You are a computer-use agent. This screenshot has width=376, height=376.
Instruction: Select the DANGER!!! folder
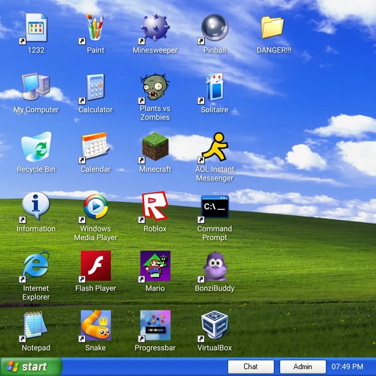pyautogui.click(x=273, y=28)
